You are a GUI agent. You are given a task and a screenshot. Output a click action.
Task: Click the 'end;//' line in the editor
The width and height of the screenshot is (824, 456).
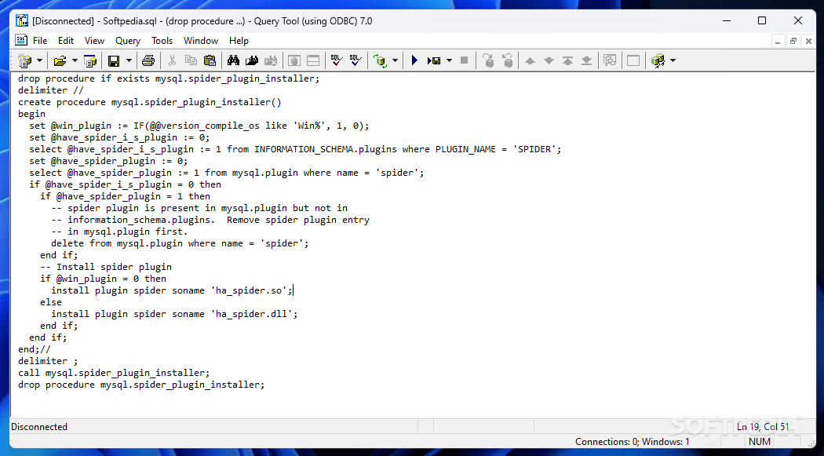[x=35, y=348]
